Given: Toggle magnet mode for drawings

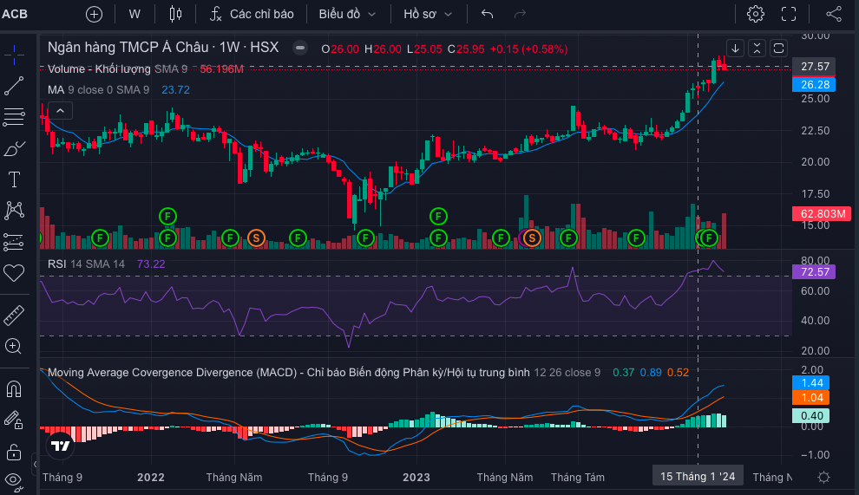Looking at the screenshot, I should point(14,389).
